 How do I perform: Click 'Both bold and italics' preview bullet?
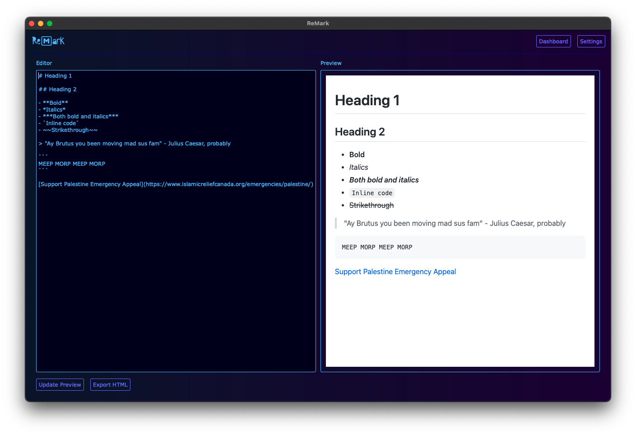[384, 180]
